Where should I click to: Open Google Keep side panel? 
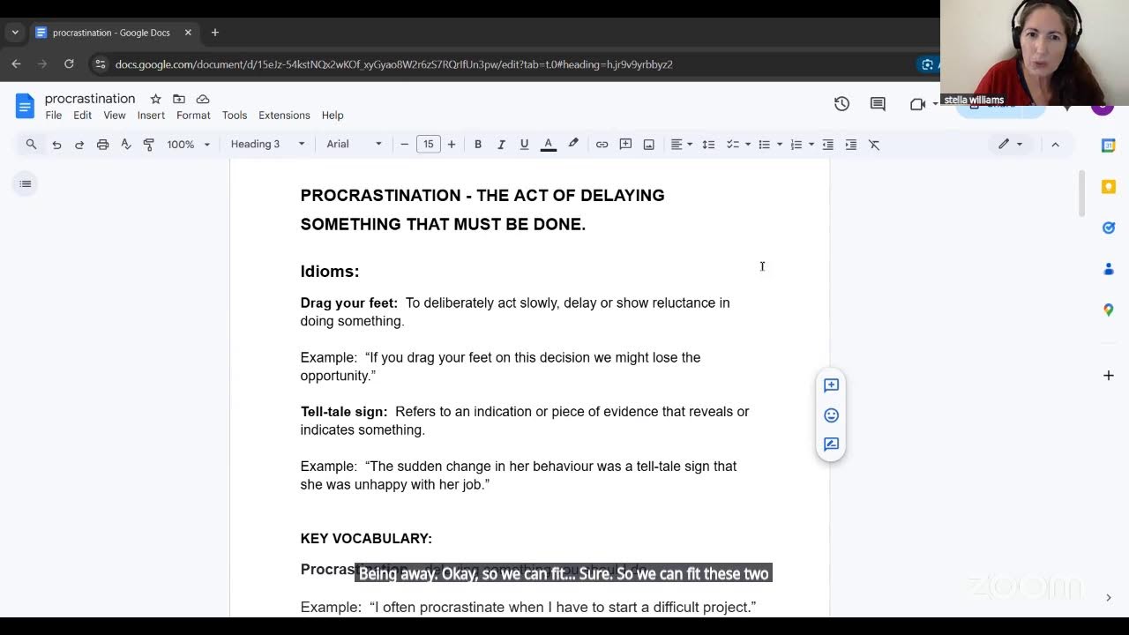coord(1109,186)
